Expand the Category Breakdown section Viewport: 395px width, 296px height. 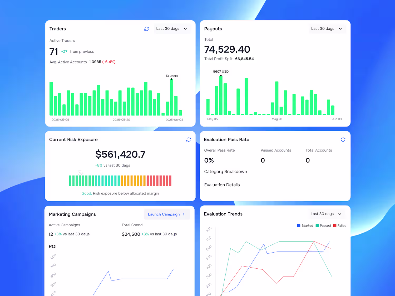point(226,172)
